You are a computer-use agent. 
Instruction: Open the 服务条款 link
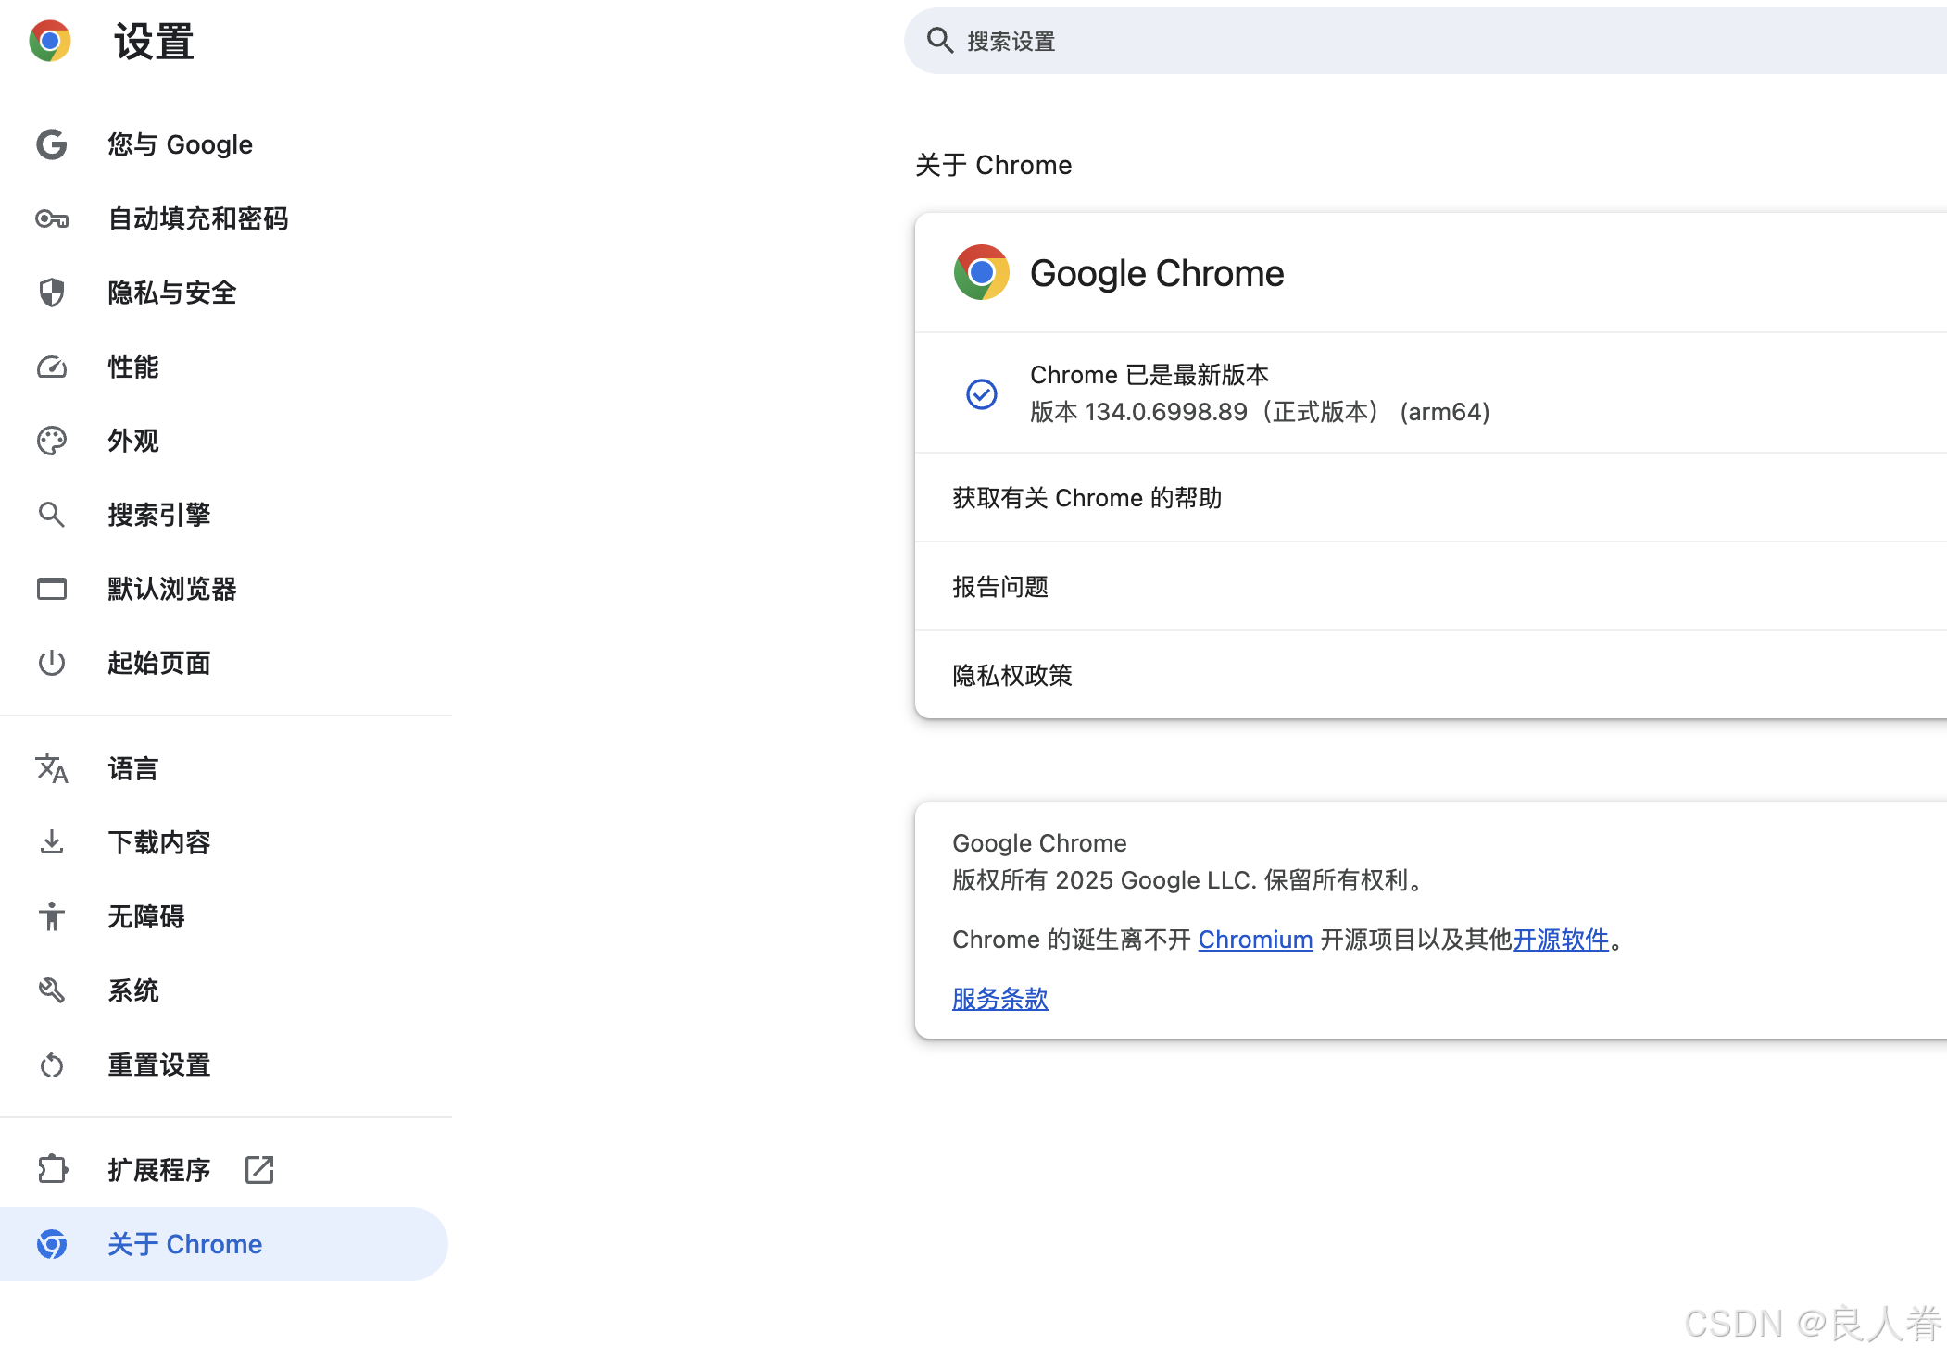1000,999
